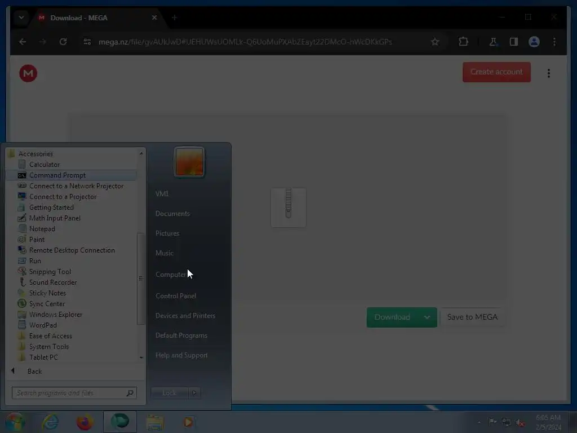Open Pictures from the Start menu
Screen dimensions: 577x433
(167, 233)
